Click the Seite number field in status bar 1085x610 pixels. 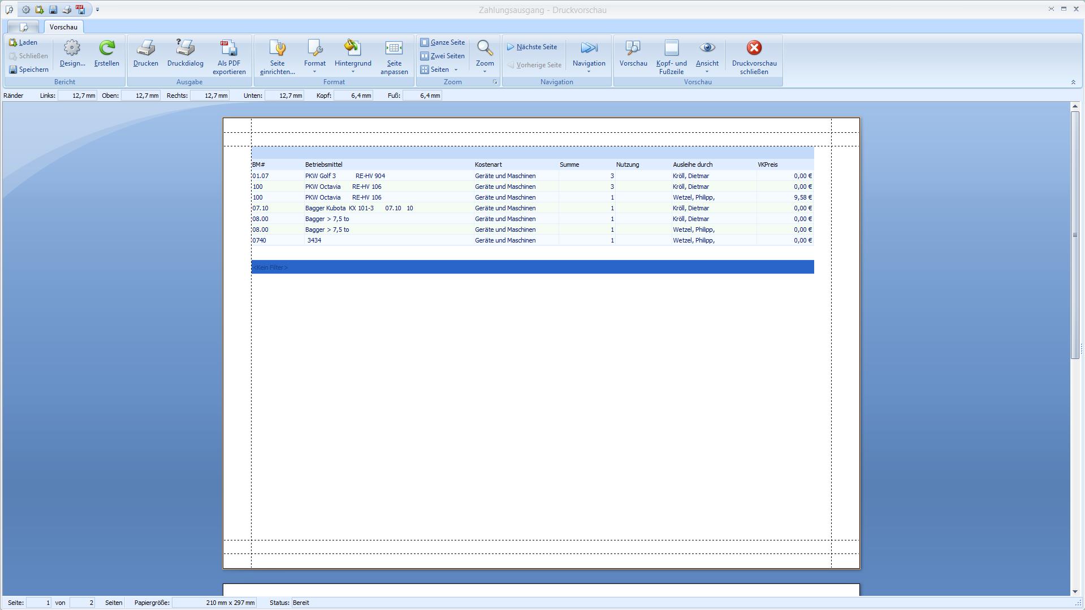click(39, 603)
